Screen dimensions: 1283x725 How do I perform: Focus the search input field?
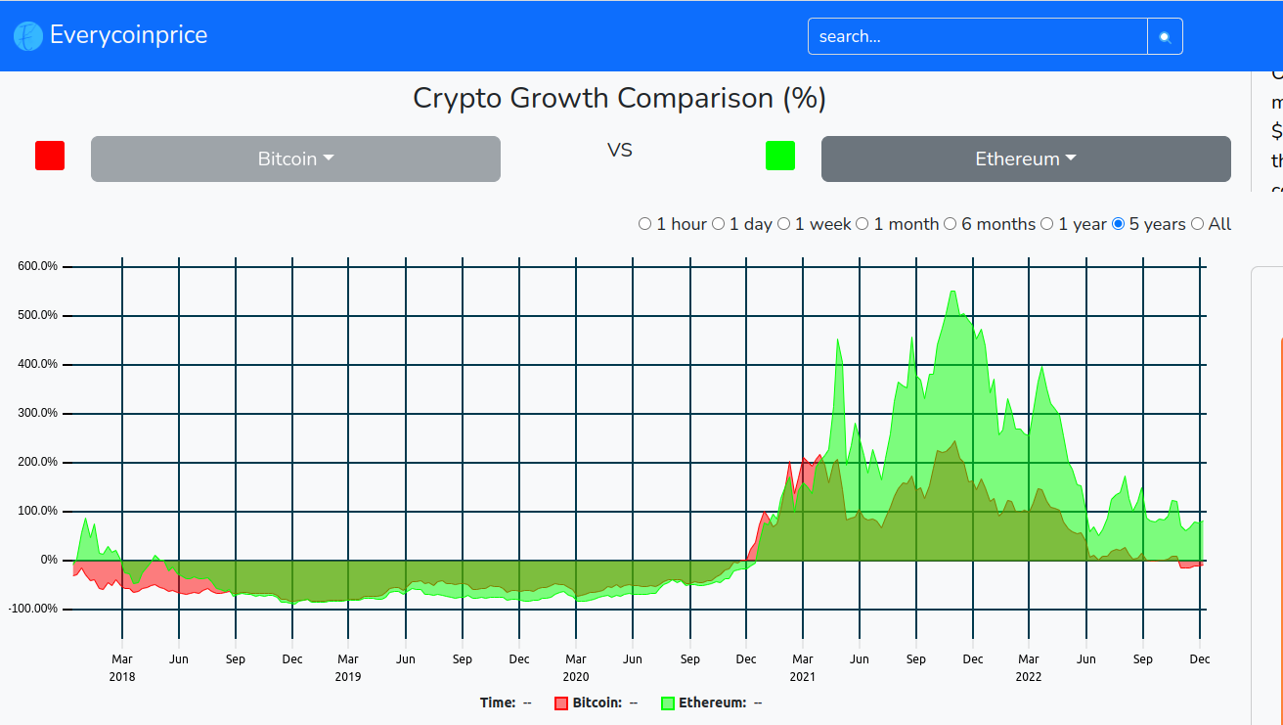pos(978,36)
